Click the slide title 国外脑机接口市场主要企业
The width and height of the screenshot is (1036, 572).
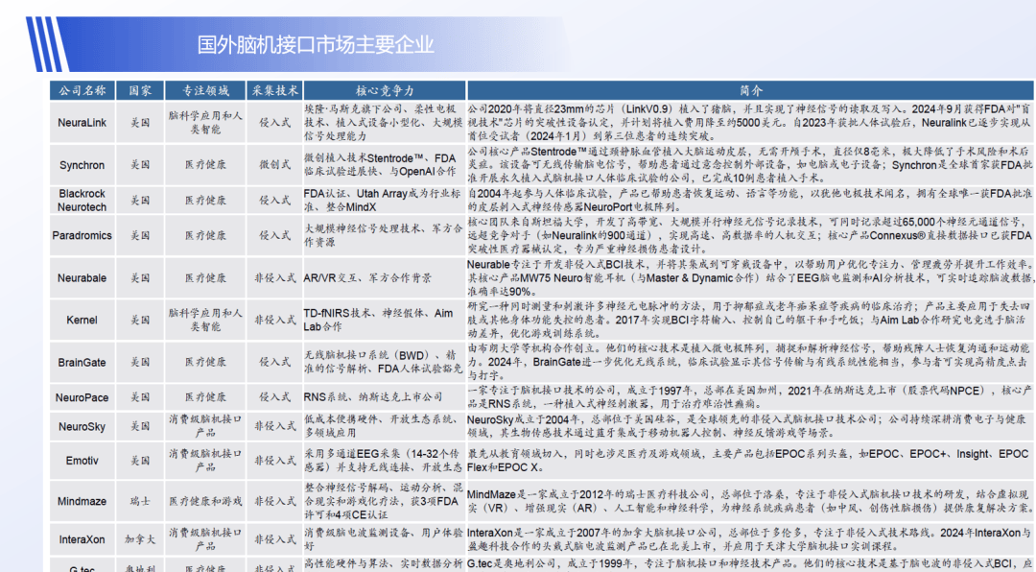[316, 45]
